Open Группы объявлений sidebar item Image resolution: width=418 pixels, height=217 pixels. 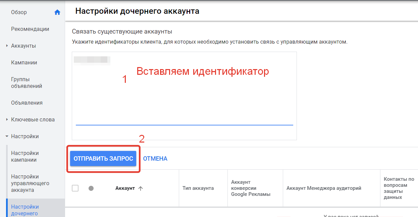pos(27,83)
